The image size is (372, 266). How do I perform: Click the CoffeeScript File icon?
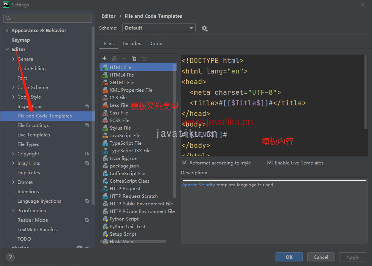[x=106, y=174]
